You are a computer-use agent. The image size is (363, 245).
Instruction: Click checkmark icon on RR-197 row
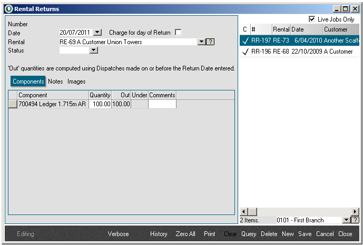coord(244,40)
